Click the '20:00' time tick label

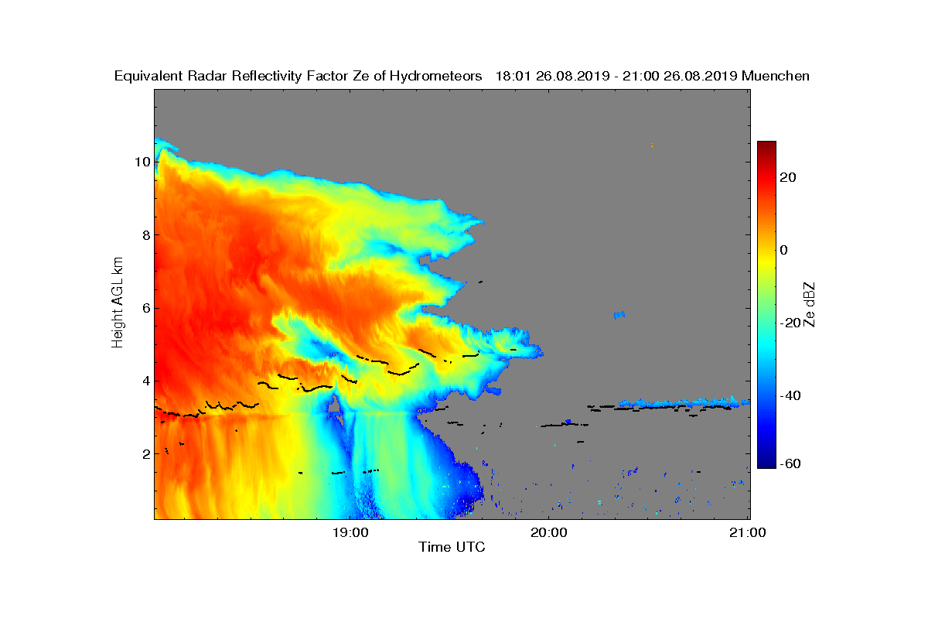549,532
